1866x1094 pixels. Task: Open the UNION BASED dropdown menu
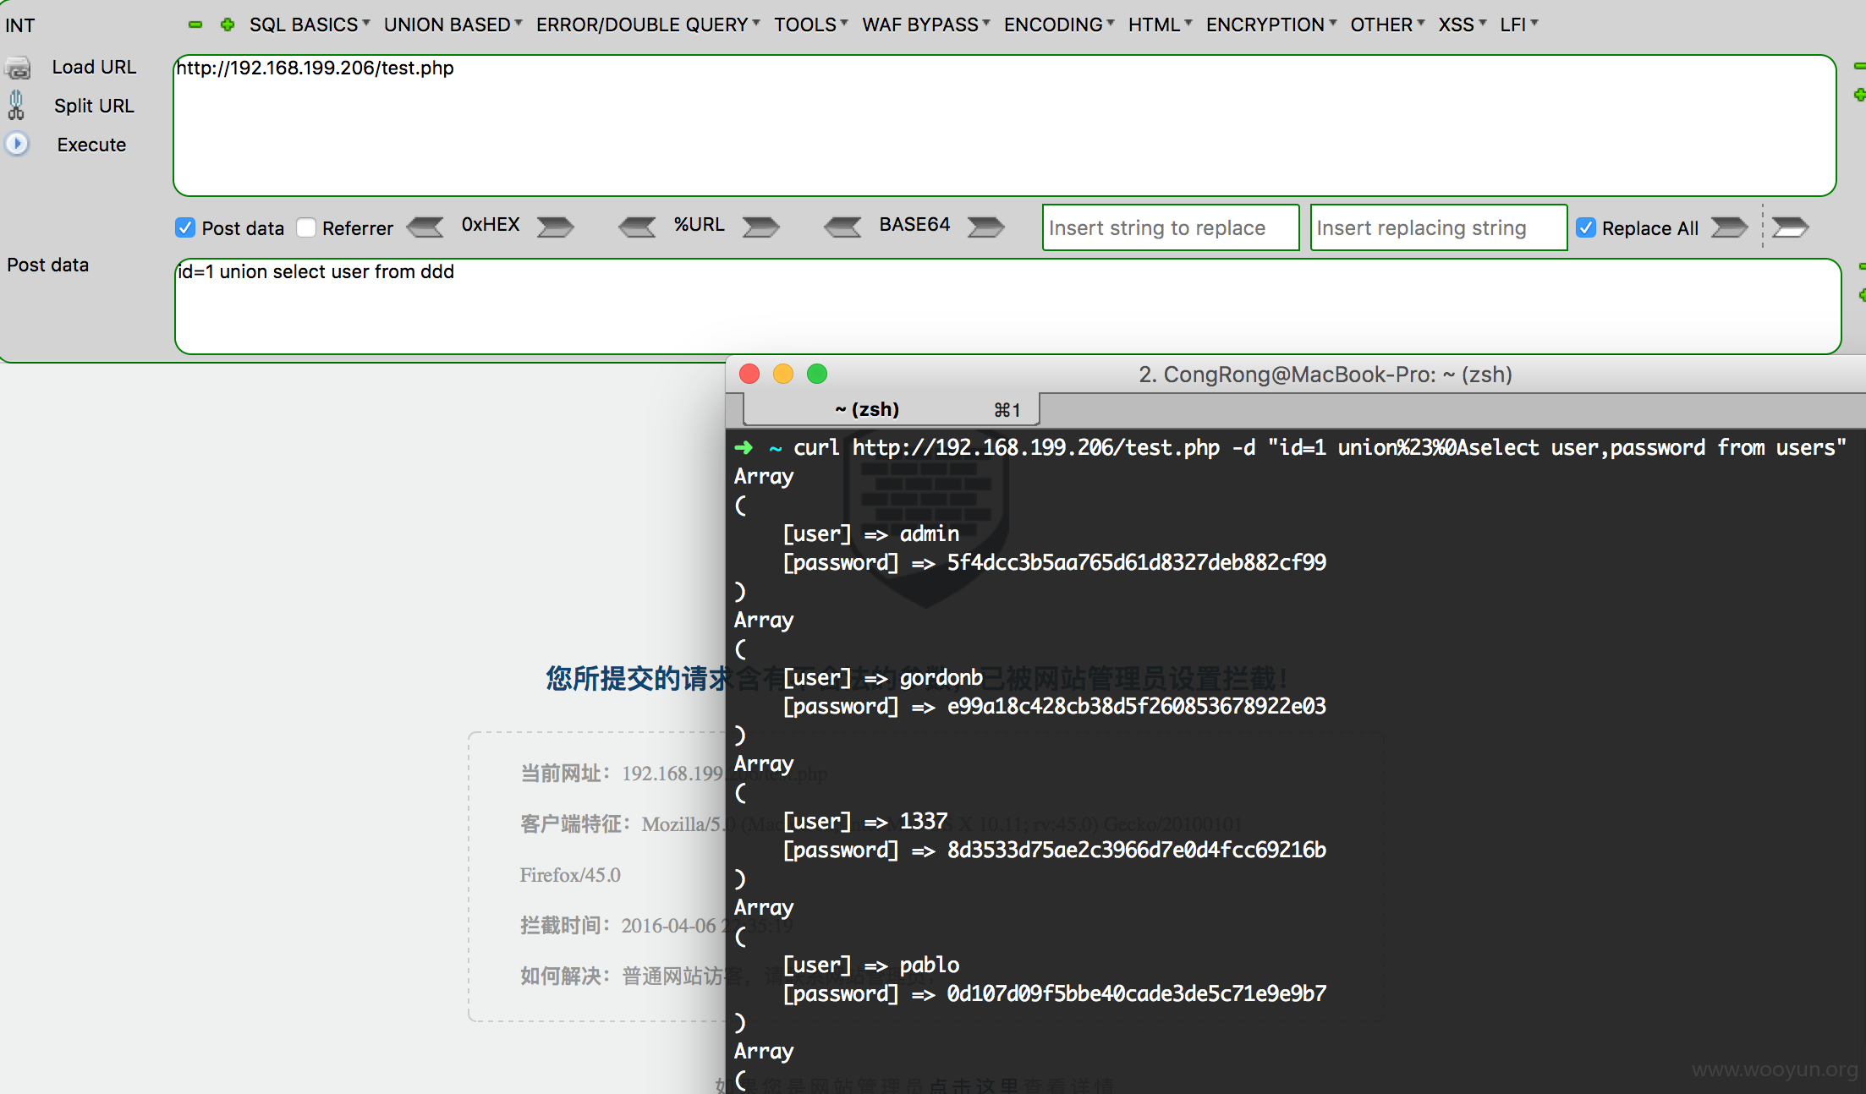[453, 25]
